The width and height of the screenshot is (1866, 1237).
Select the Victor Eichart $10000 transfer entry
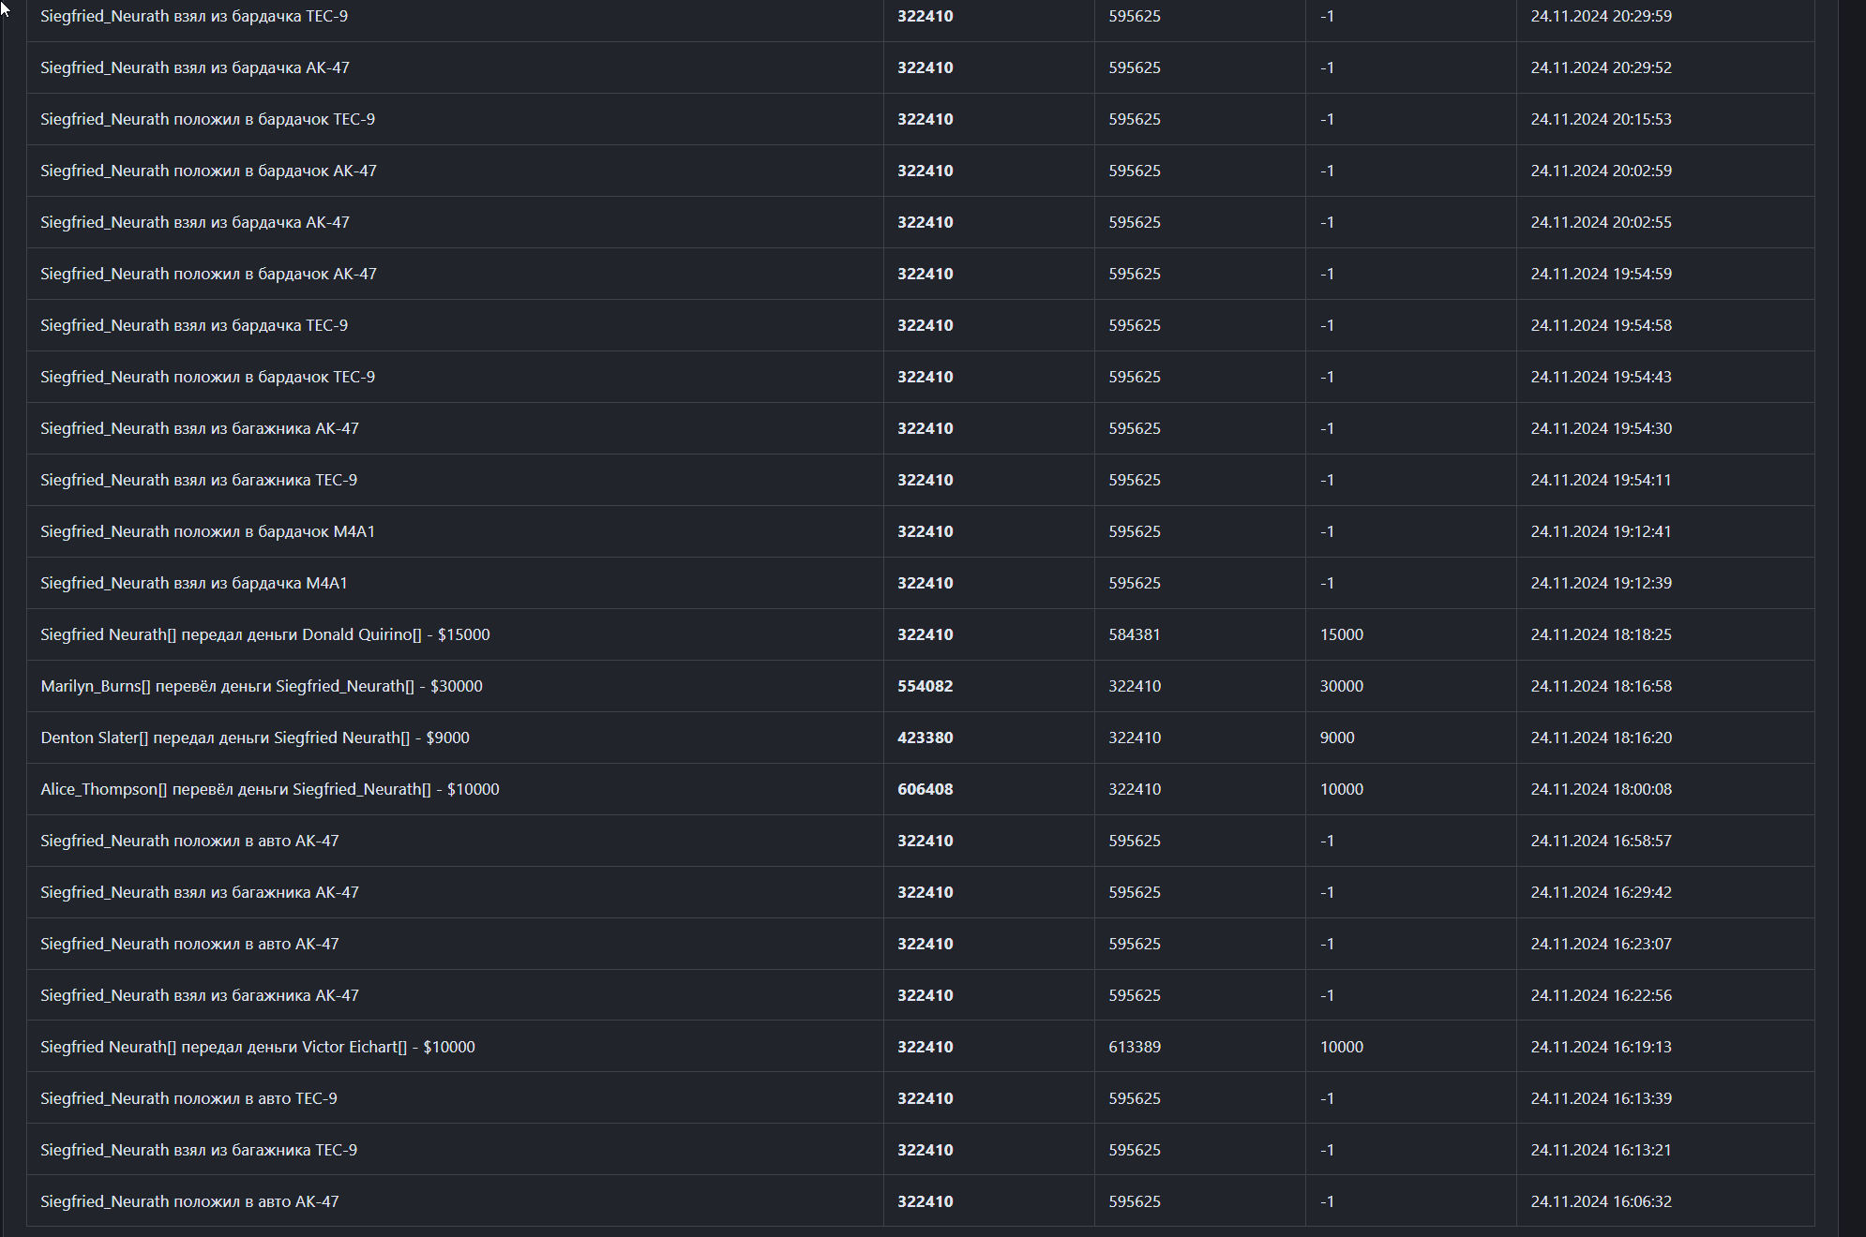coord(257,1047)
